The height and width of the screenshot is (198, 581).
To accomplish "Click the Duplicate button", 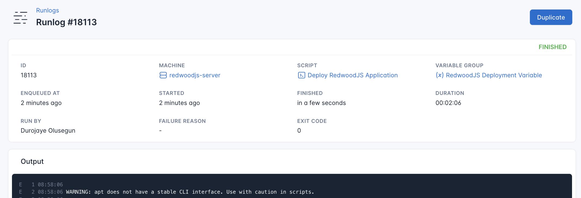I will (551, 17).
